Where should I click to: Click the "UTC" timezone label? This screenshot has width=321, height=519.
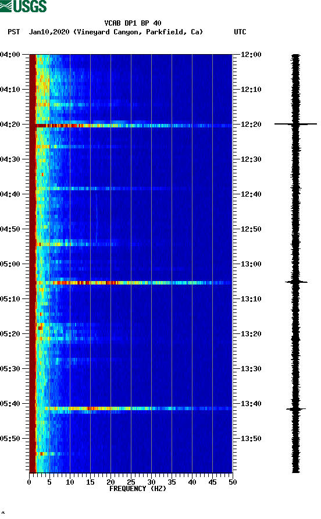click(x=240, y=32)
